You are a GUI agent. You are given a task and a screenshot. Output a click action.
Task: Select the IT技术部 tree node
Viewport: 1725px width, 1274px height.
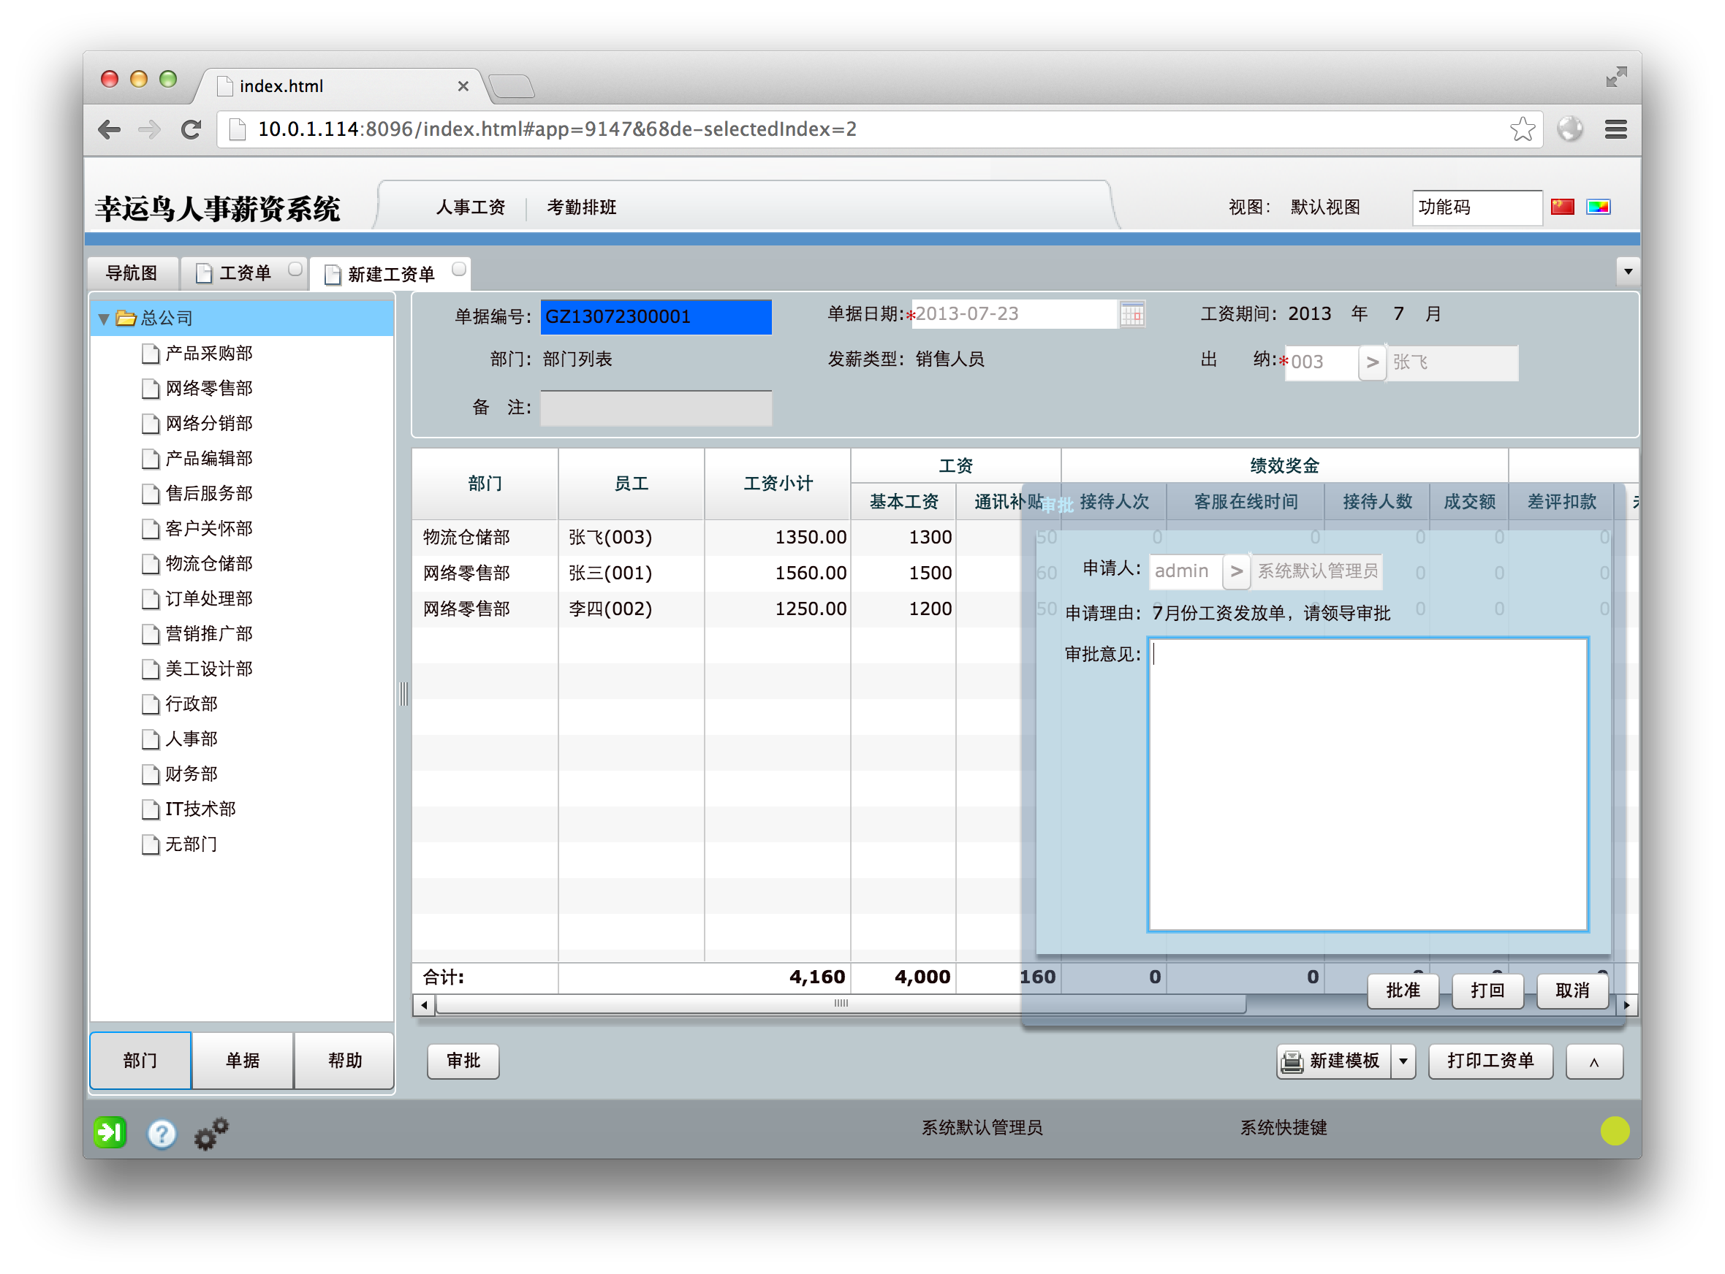coord(200,809)
